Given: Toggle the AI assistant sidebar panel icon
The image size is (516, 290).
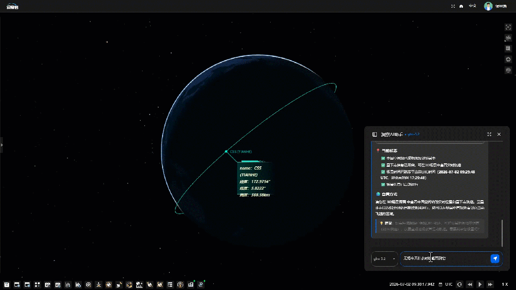Looking at the screenshot, I should [374, 134].
